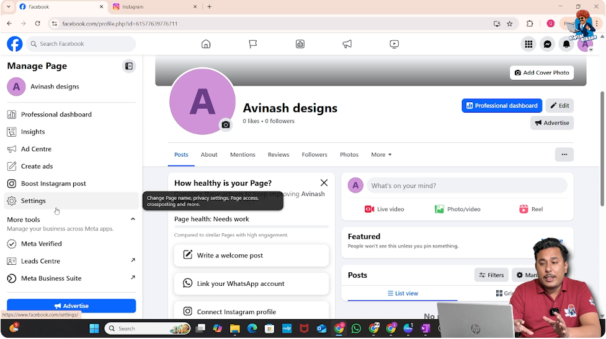
Task: Switch to the Mentions tab
Action: 243,155
